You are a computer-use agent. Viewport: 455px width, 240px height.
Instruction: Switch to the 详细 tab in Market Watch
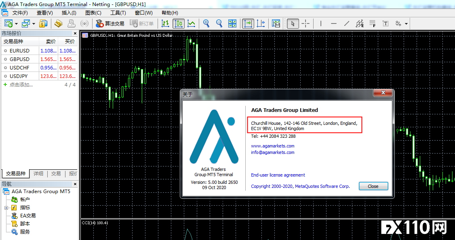point(38,174)
